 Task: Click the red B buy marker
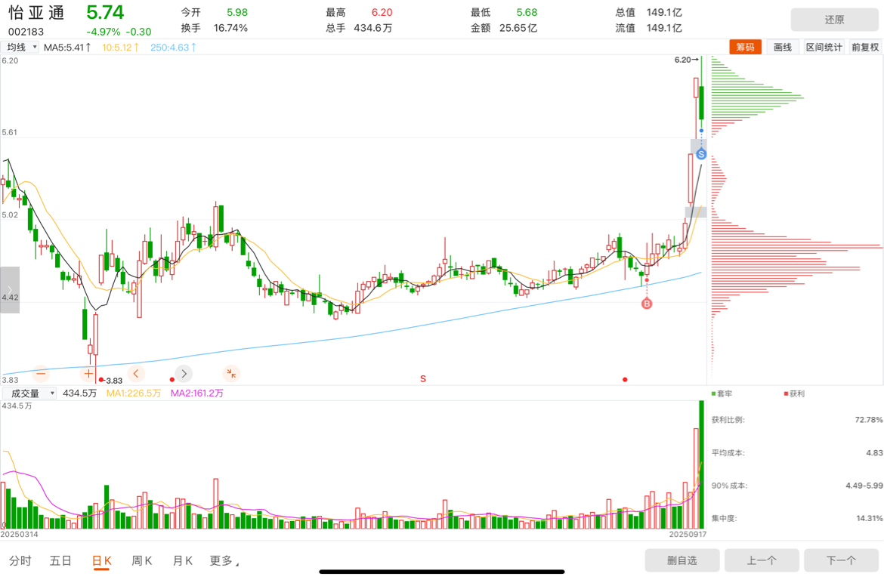click(x=647, y=304)
